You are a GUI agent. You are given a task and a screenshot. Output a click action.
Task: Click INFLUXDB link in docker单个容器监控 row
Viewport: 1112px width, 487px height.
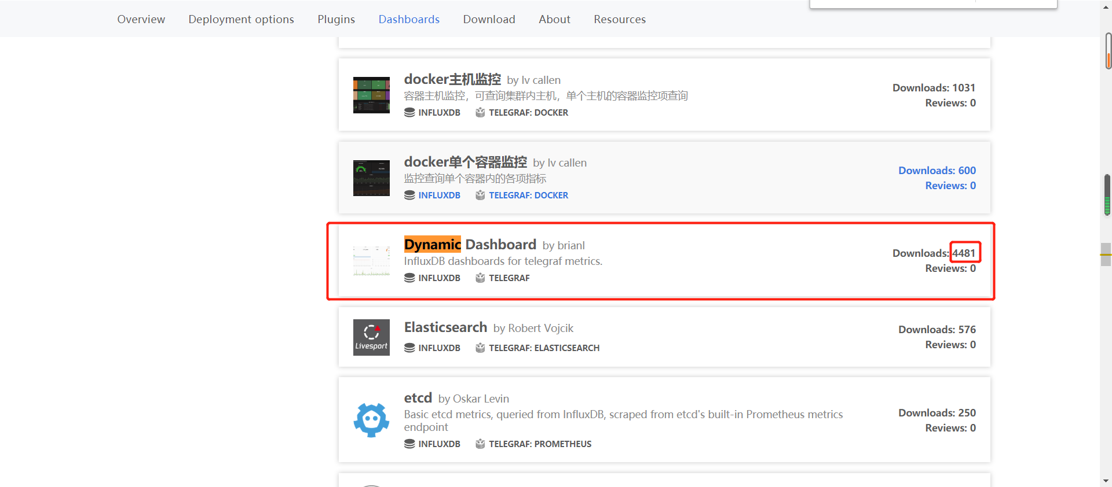pos(439,195)
